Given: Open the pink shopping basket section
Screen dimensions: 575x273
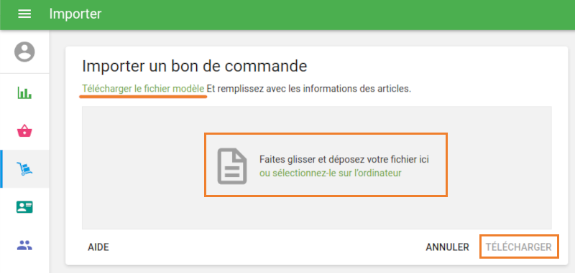Looking at the screenshot, I should [24, 130].
